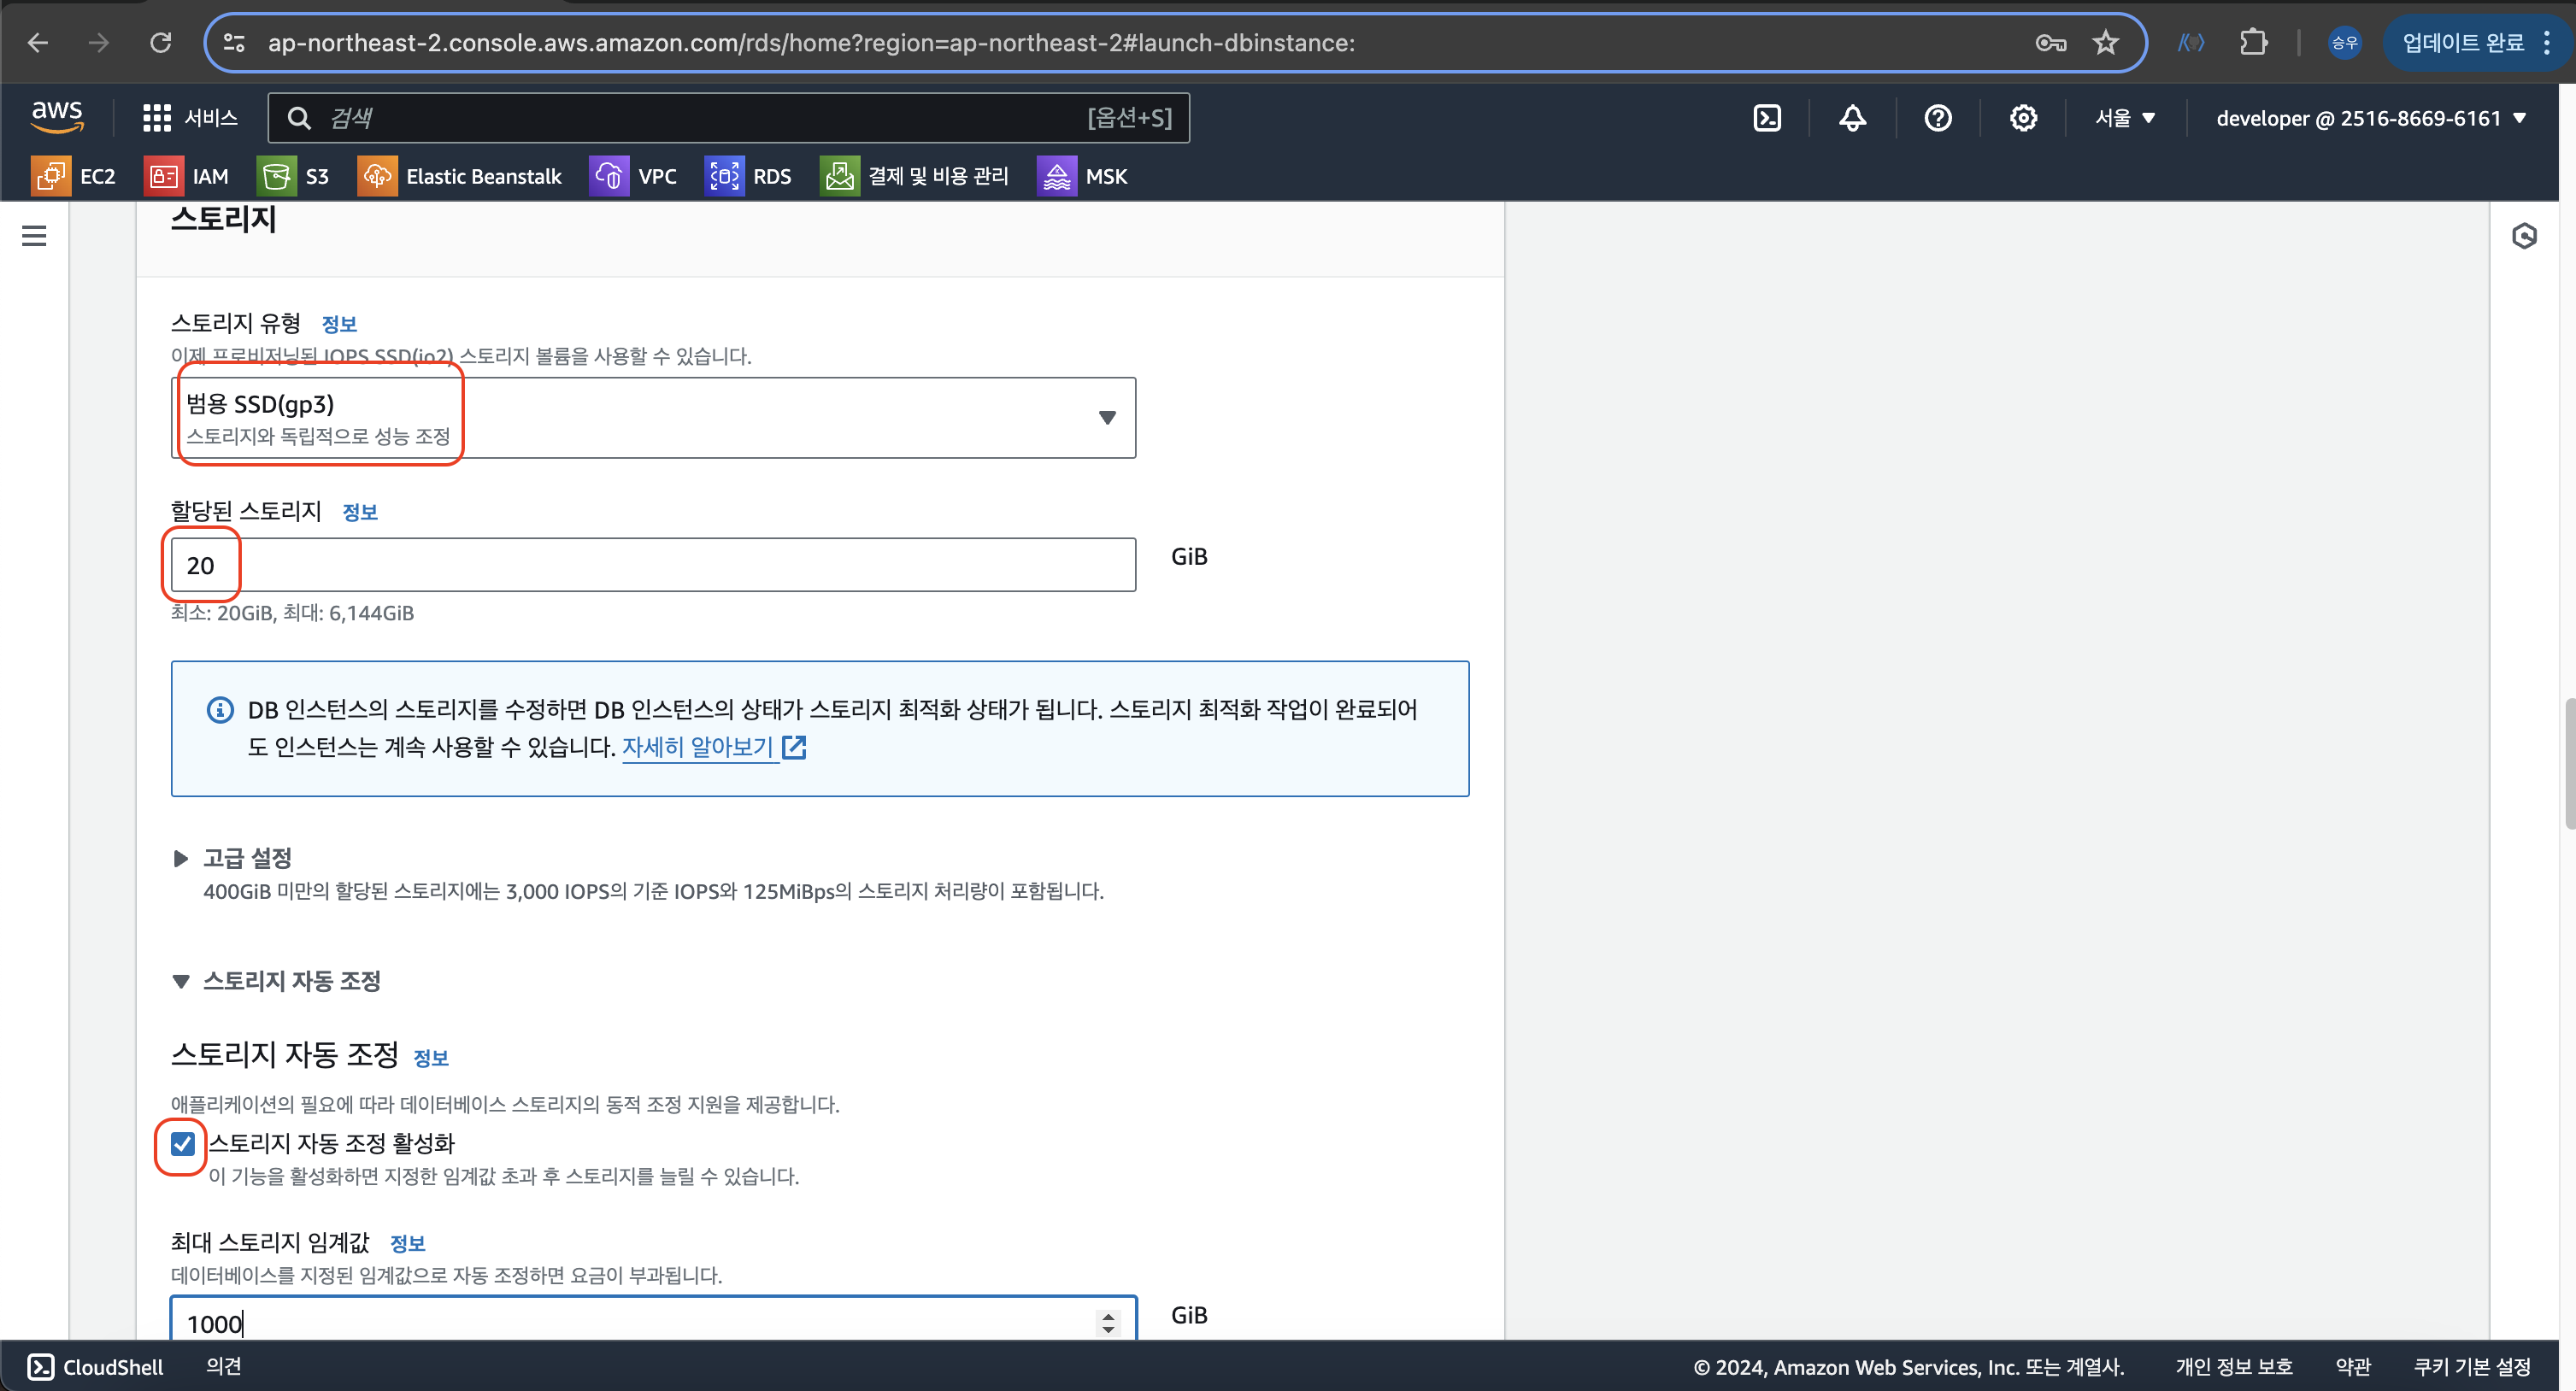This screenshot has height=1391, width=2576.
Task: Open the settings gear icon
Action: [2023, 118]
